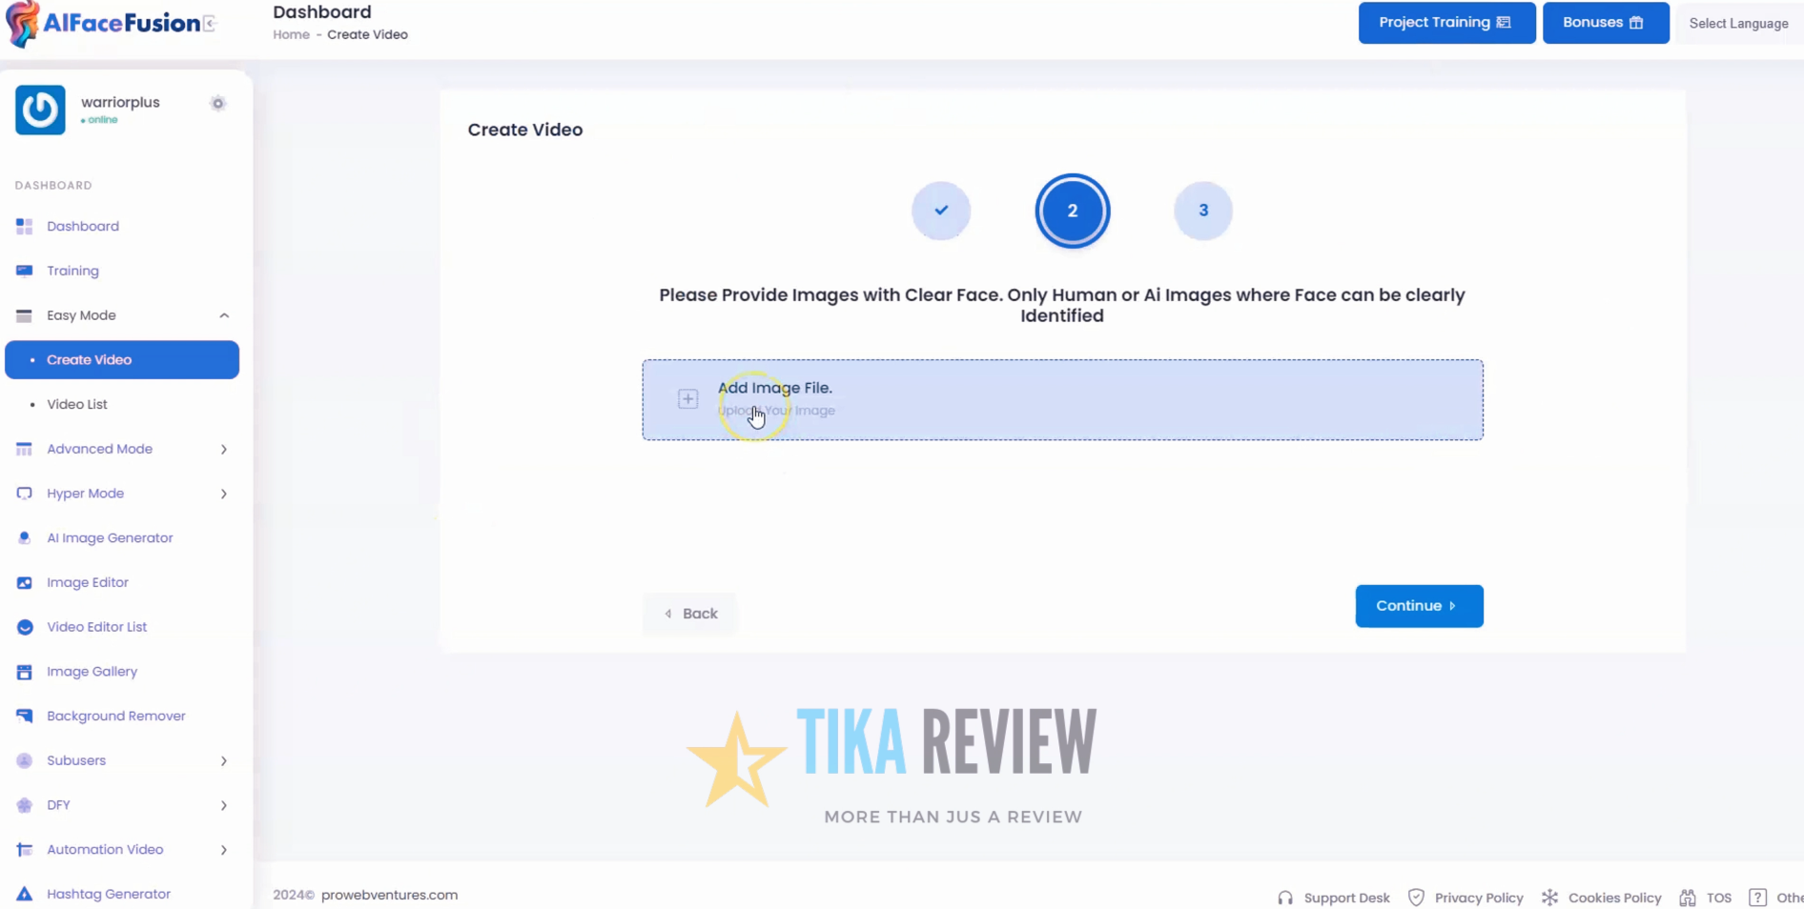
Task: Open the settings gear next to warriorplus
Action: [217, 104]
